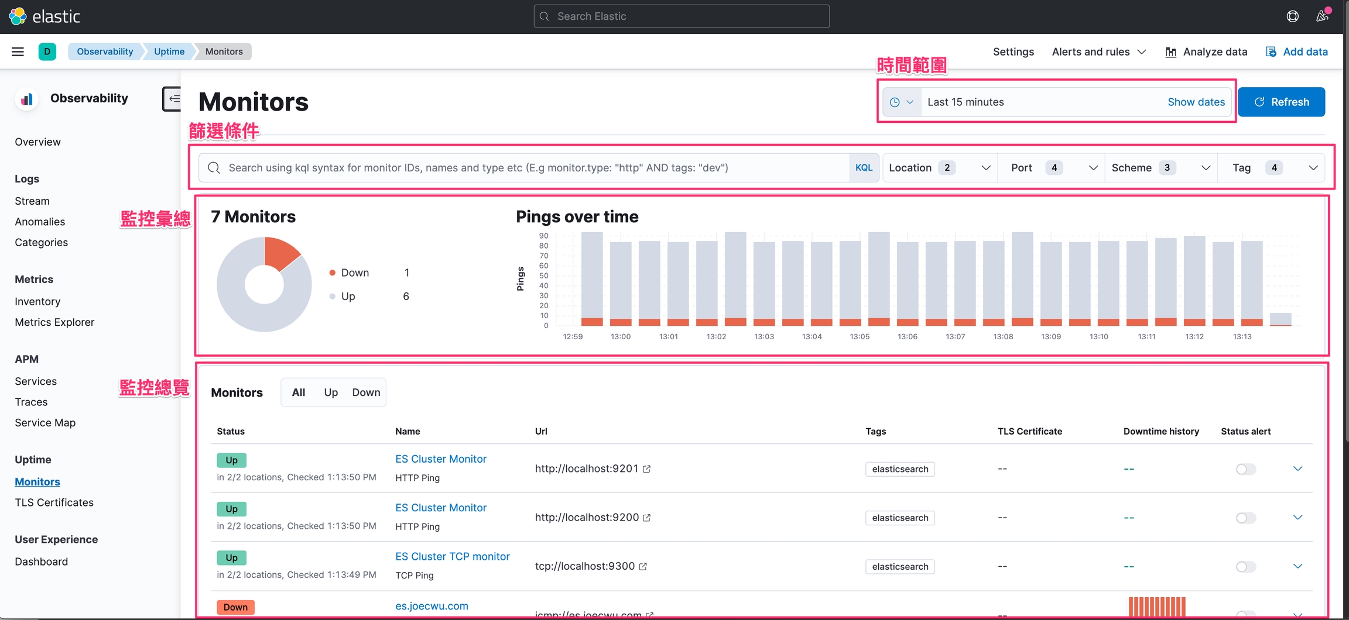Open the help menu icon
The height and width of the screenshot is (620, 1349).
click(x=1292, y=16)
